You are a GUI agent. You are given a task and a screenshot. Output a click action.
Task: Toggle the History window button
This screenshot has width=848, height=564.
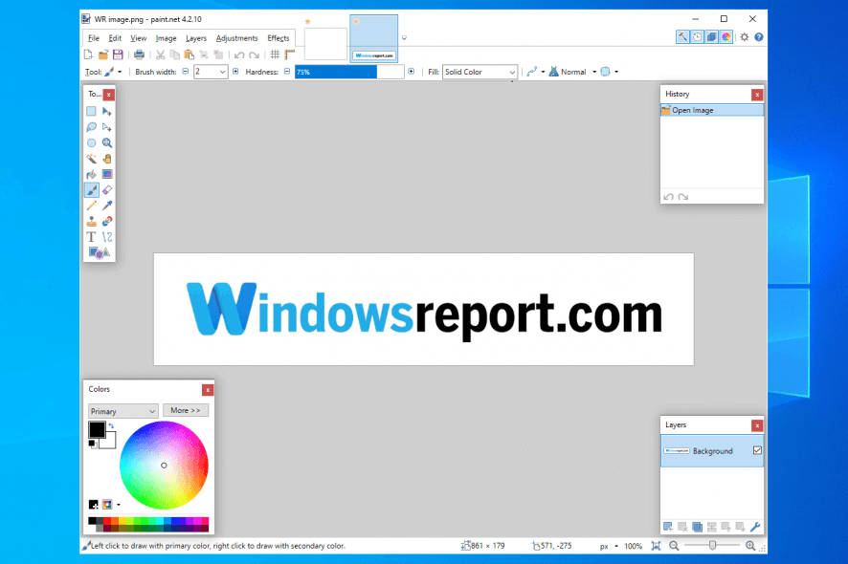(x=697, y=36)
